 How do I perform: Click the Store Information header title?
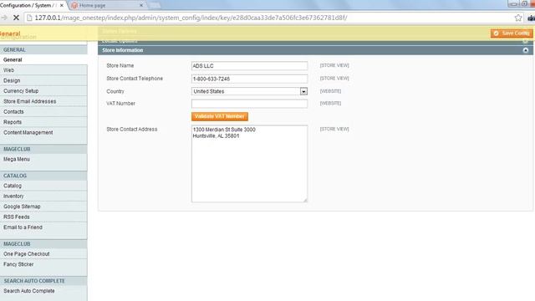pyautogui.click(x=123, y=50)
